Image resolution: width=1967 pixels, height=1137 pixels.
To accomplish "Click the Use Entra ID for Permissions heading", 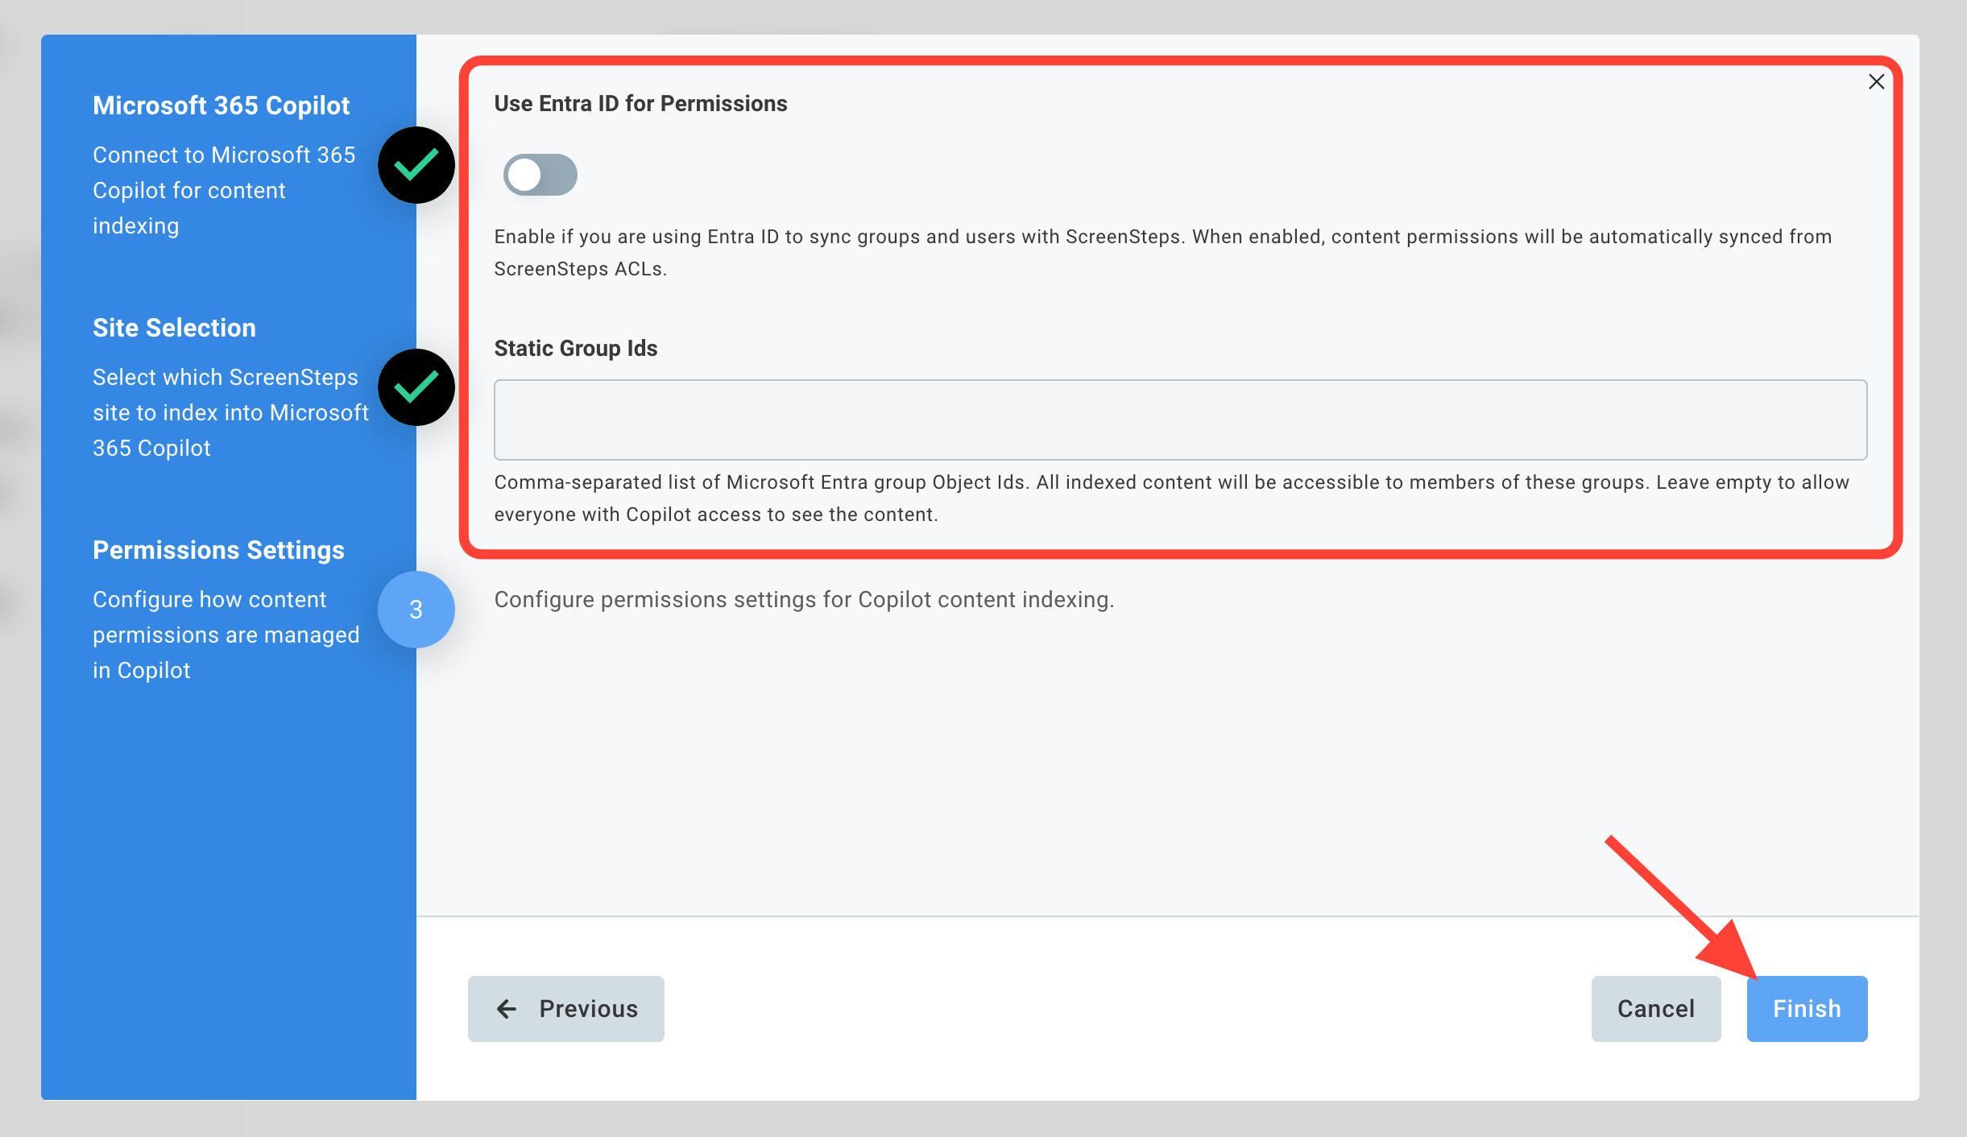I will (640, 104).
